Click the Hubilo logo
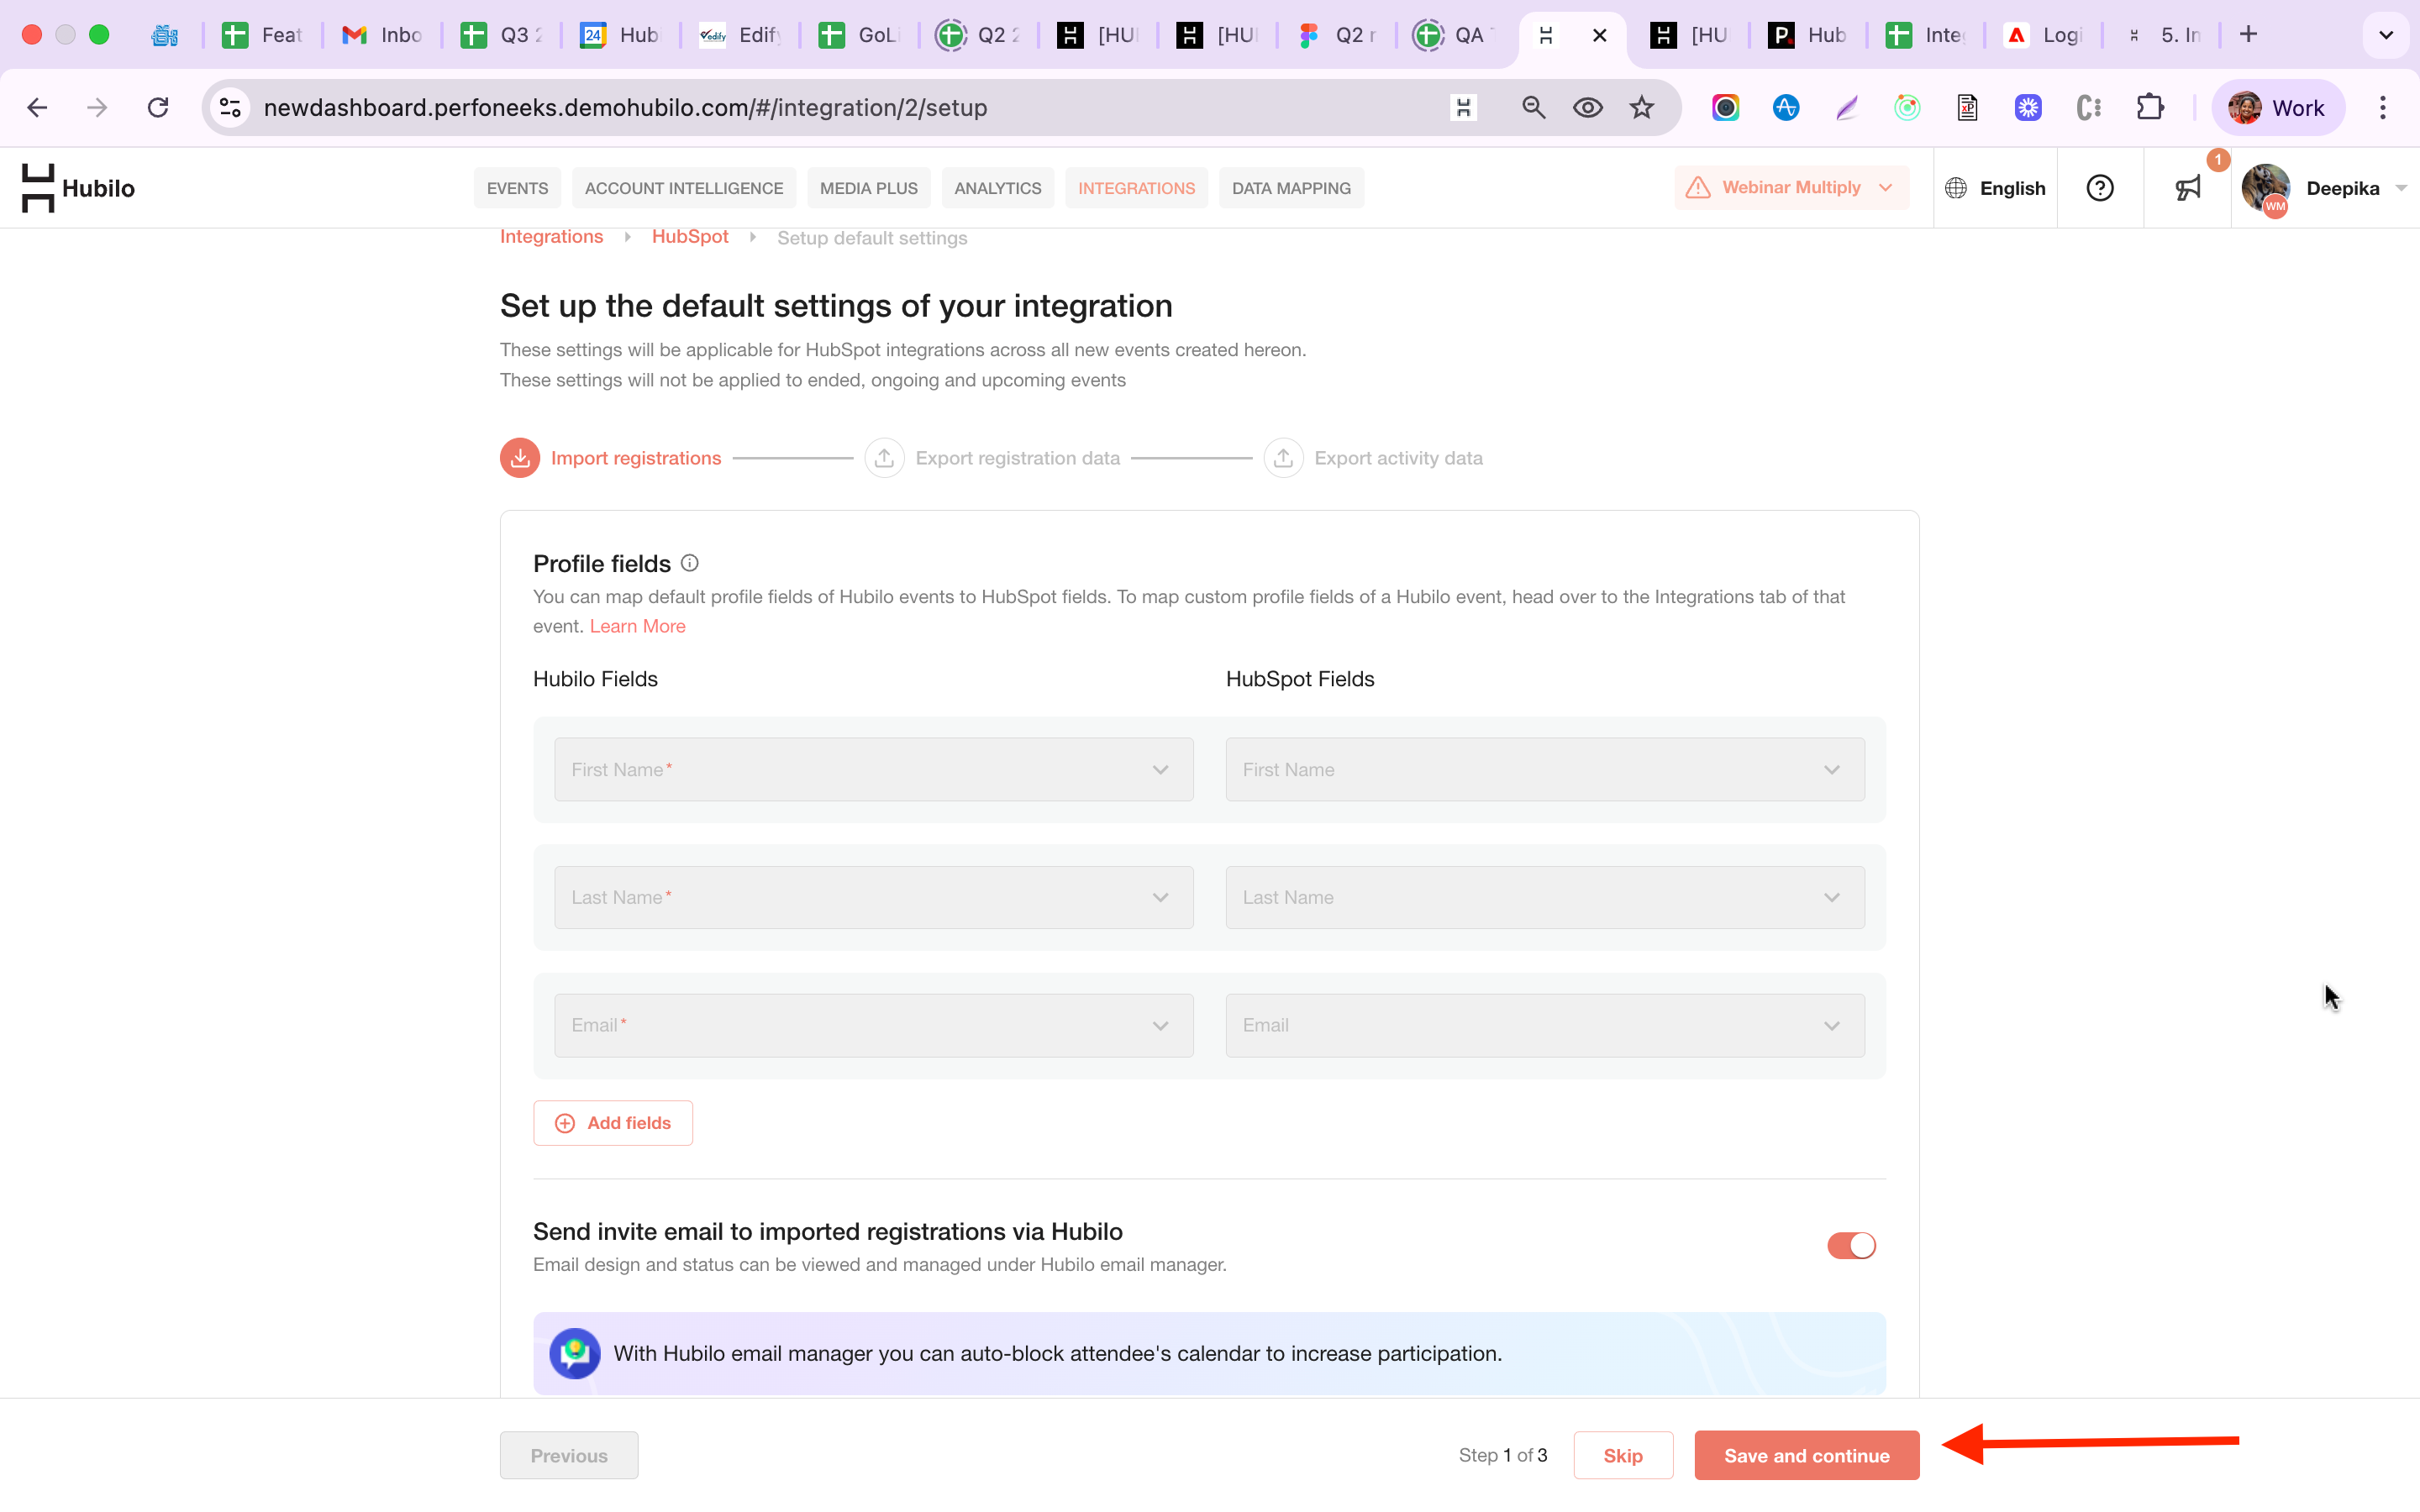The height and width of the screenshot is (1512, 2420). tap(78, 188)
